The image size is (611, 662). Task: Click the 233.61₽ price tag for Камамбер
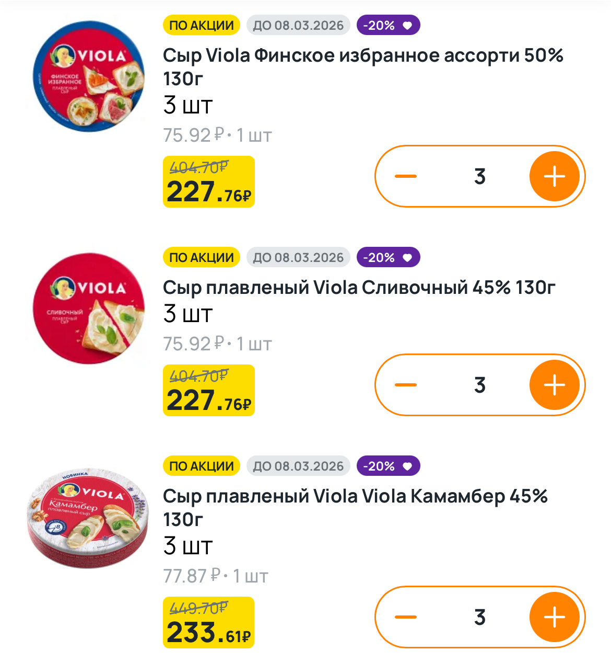point(209,623)
